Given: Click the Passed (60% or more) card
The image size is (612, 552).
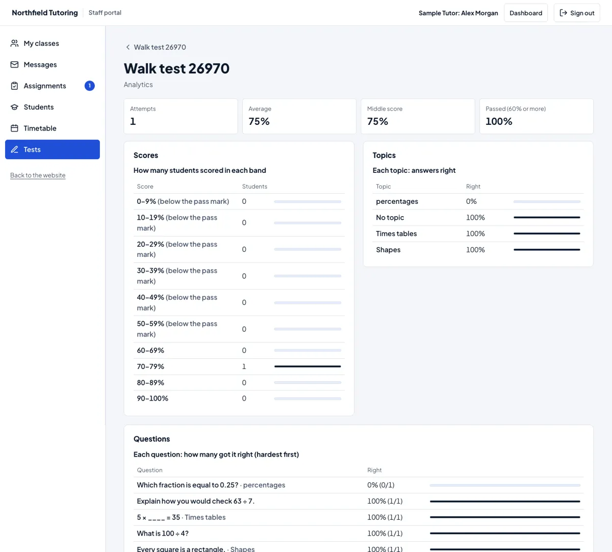Looking at the screenshot, I should [x=537, y=116].
